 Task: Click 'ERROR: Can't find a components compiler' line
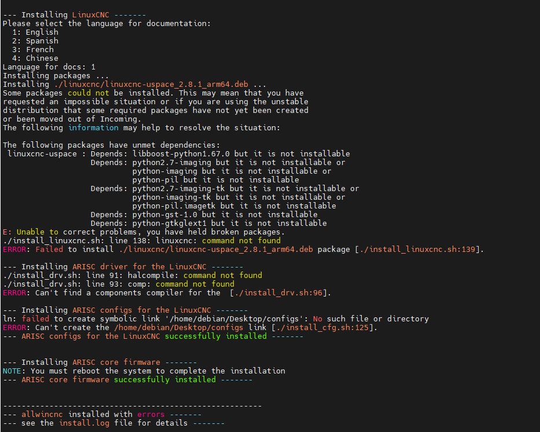coord(167,293)
